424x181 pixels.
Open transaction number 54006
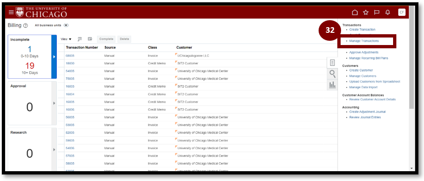70,148
